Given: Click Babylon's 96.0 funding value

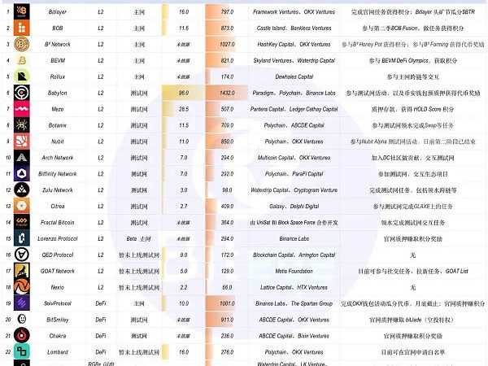Looking at the screenshot, I should (x=184, y=93).
